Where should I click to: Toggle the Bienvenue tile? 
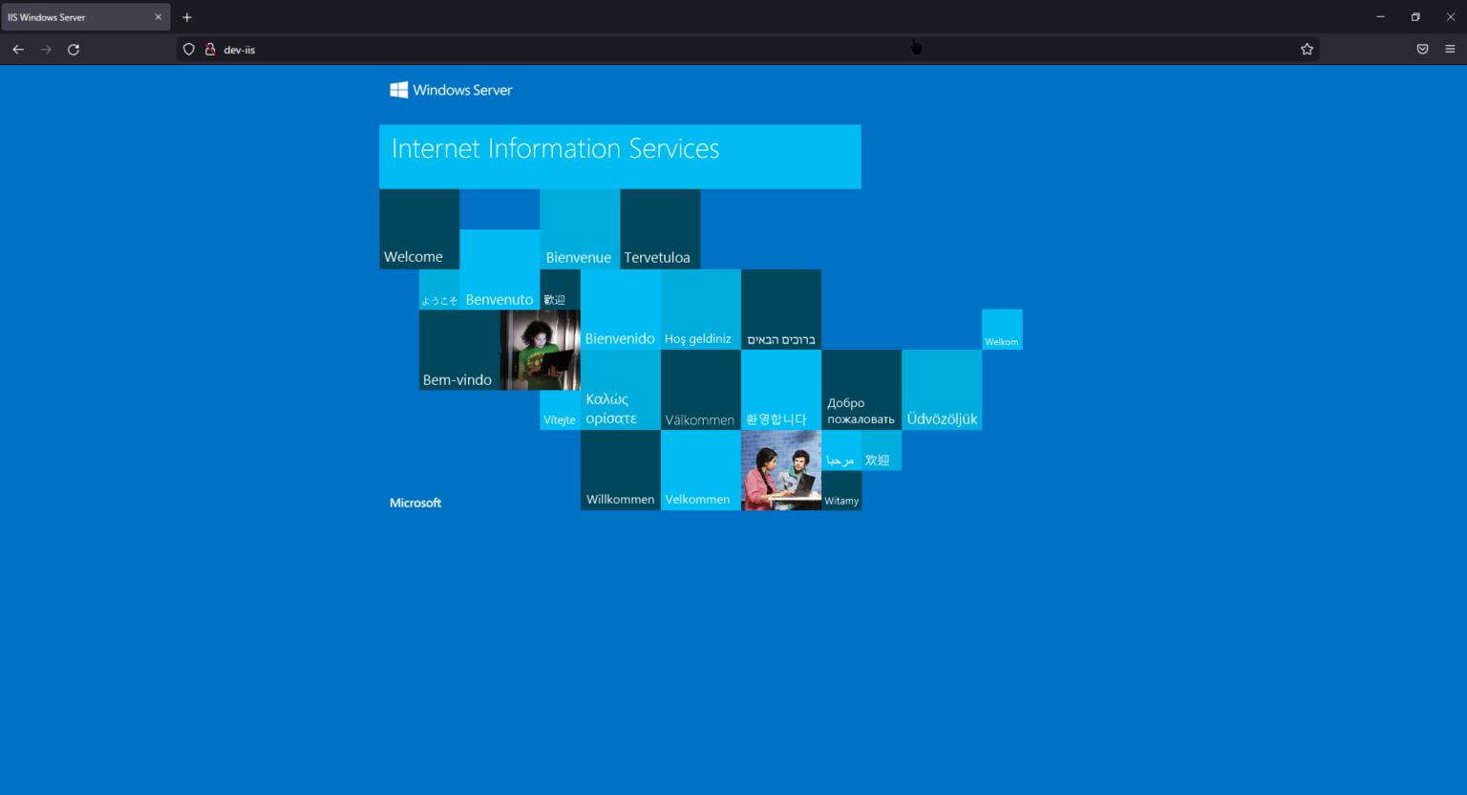point(579,229)
